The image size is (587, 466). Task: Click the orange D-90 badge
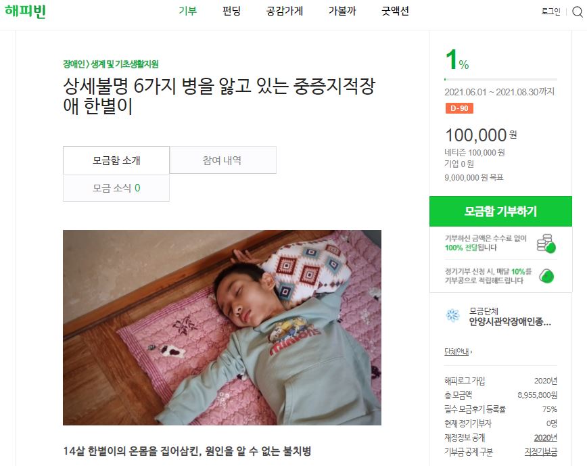click(459, 108)
